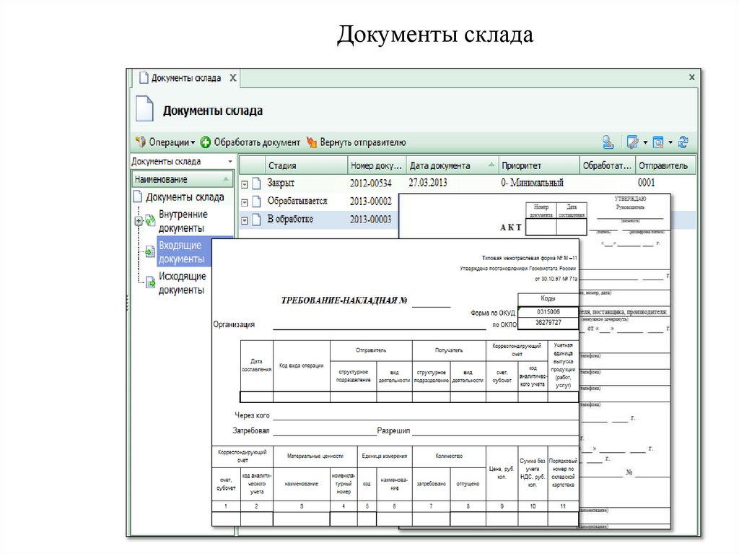Close the Документы склада tab
This screenshot has width=739, height=554.
point(234,77)
